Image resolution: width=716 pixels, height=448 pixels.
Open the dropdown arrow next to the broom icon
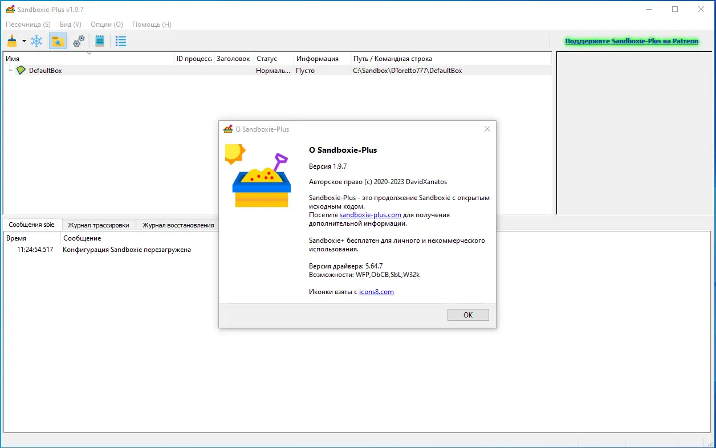point(24,41)
